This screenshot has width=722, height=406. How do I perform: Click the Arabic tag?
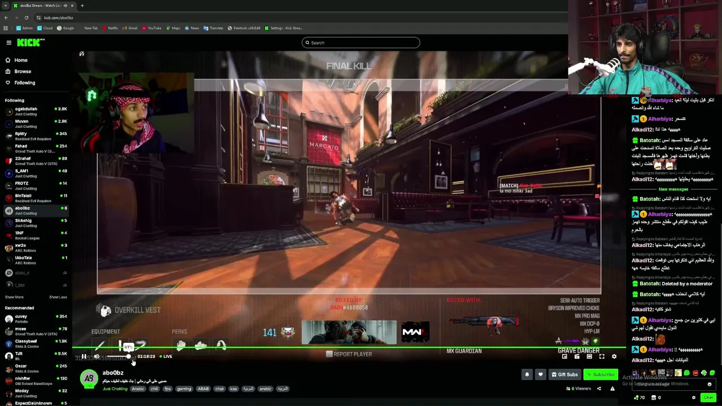point(138,389)
